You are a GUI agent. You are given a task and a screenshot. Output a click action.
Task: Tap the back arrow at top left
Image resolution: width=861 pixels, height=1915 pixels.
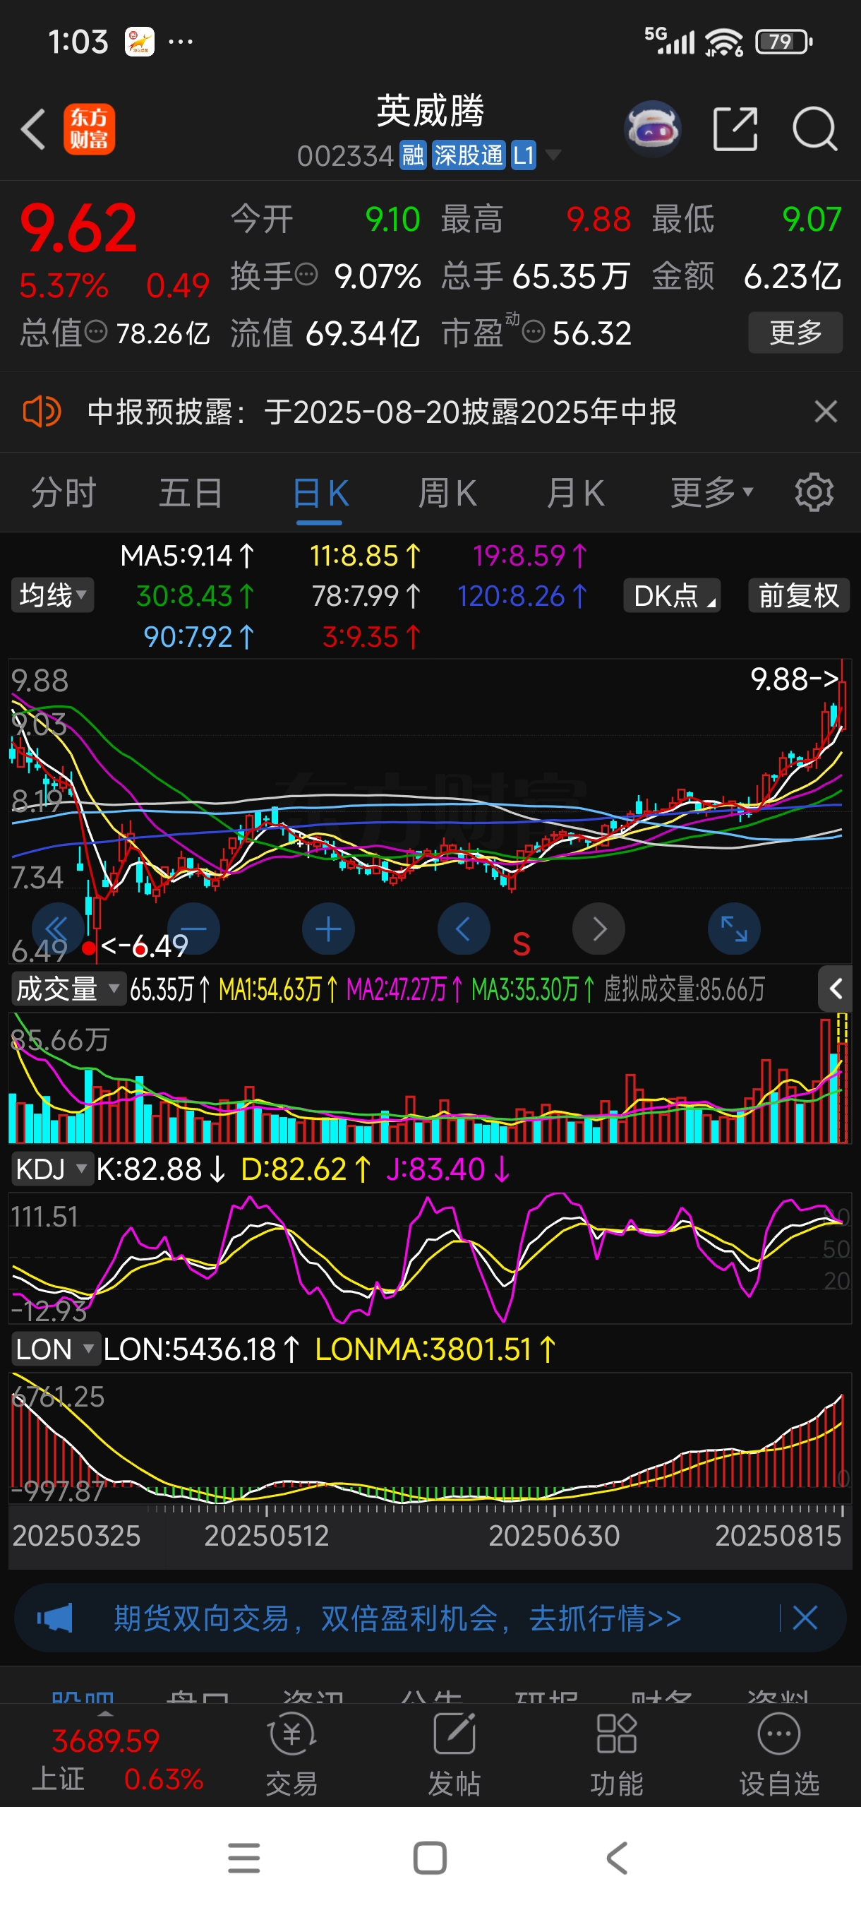pos(33,129)
